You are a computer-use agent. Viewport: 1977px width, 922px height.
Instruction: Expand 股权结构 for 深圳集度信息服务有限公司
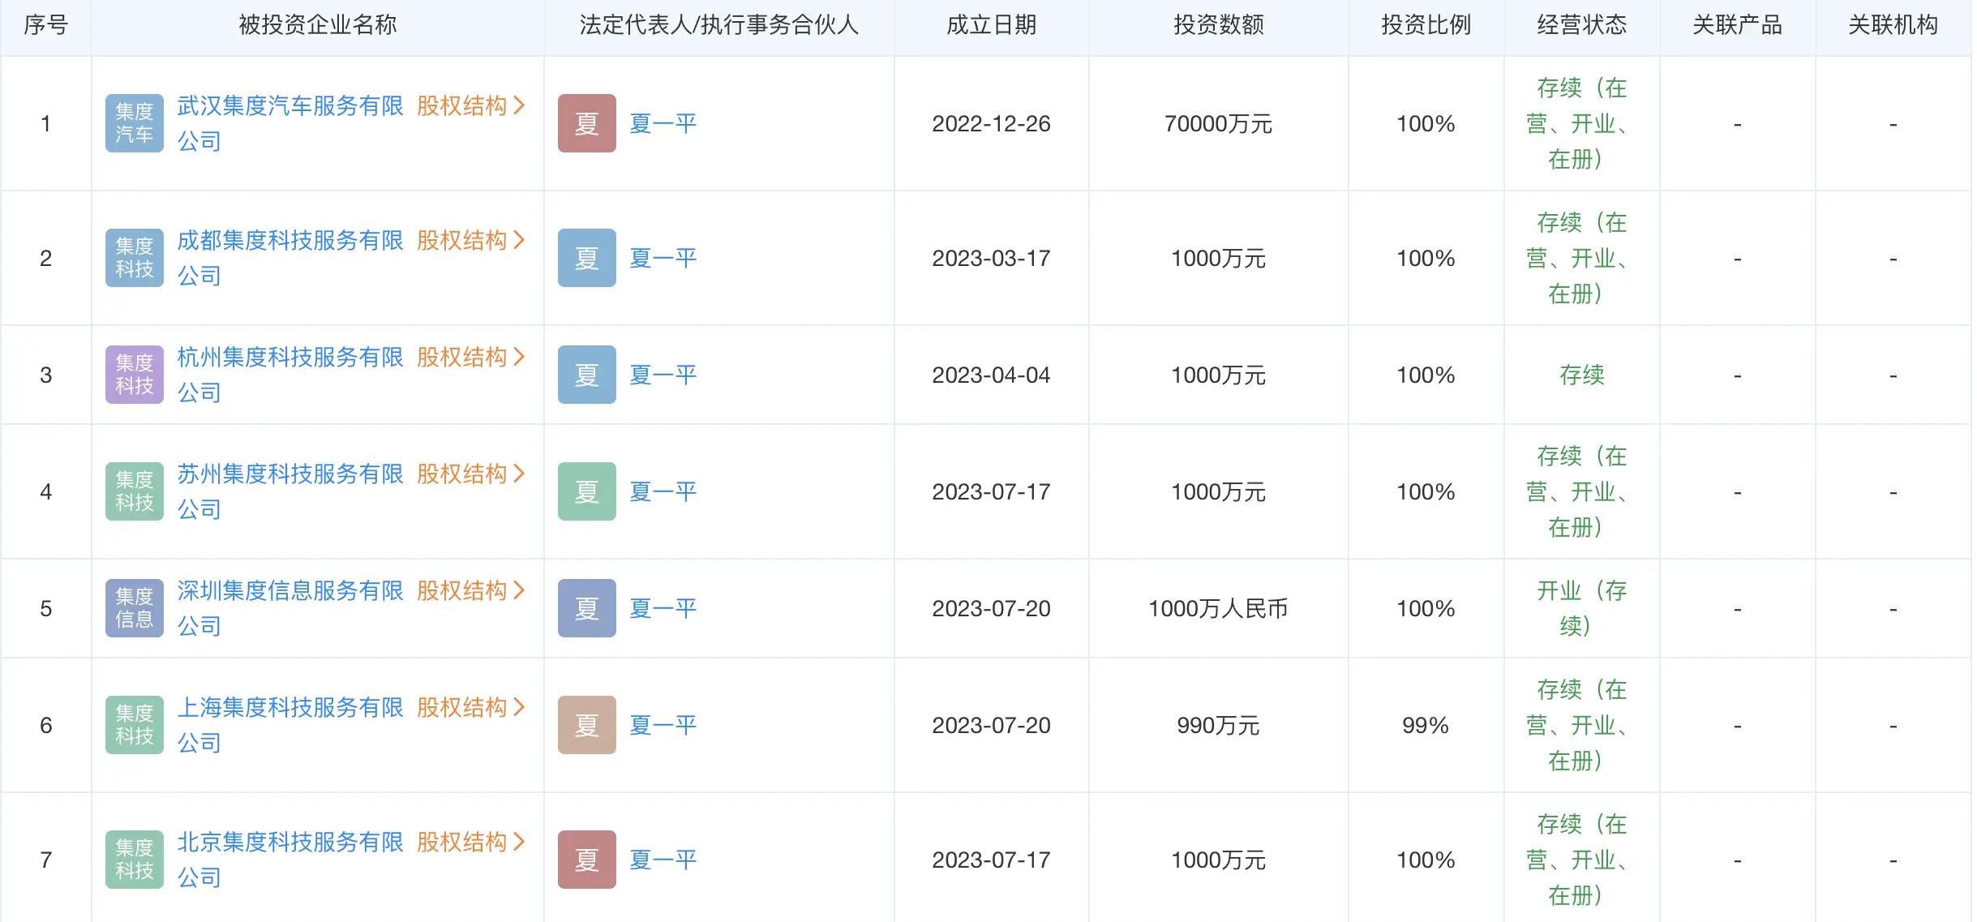[x=471, y=590]
